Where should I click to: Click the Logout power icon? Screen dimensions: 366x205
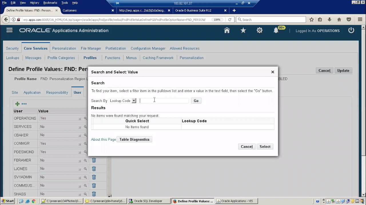(x=351, y=30)
